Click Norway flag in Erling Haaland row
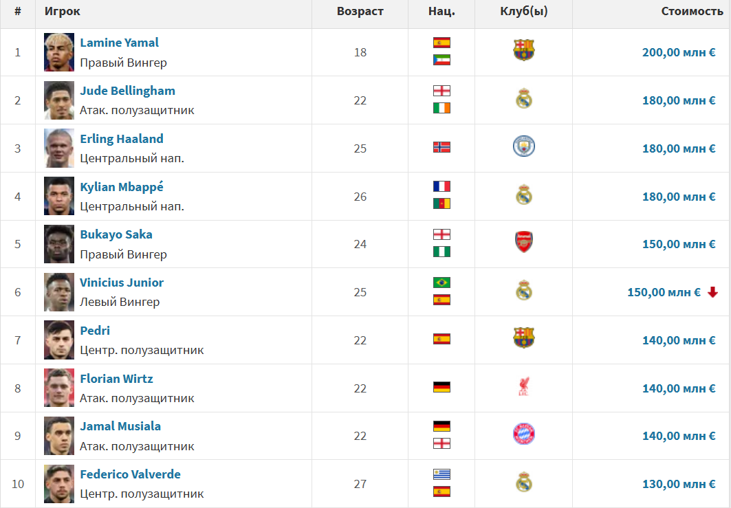Screen dimensions: 731x508 tap(441, 147)
